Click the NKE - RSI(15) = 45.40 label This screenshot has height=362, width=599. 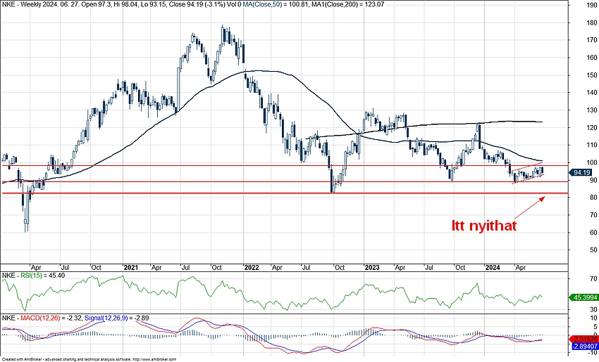tap(33, 275)
